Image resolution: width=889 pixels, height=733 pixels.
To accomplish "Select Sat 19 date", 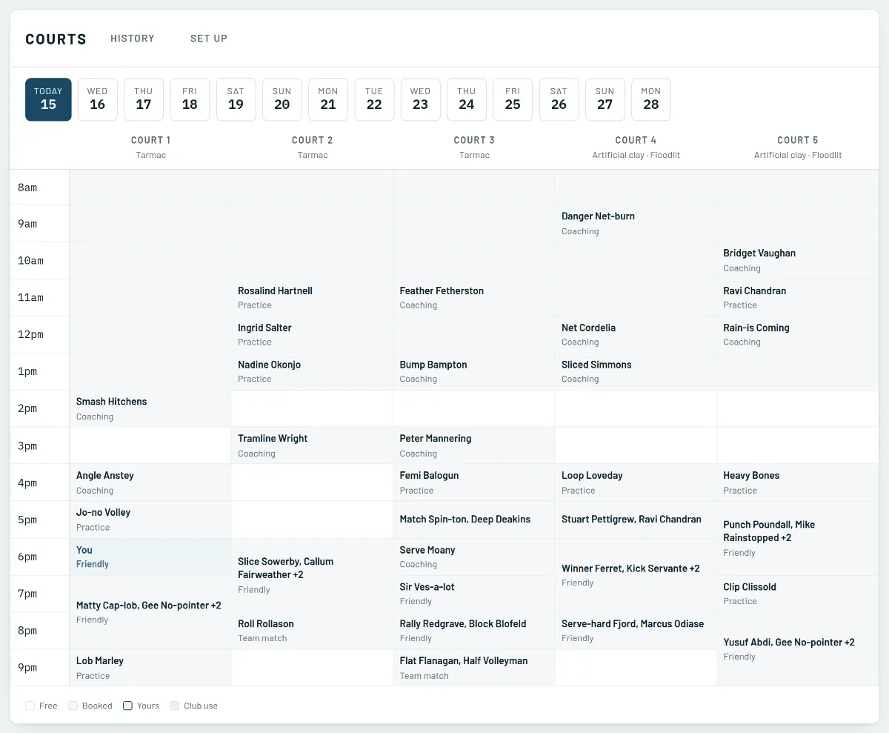I will pyautogui.click(x=236, y=99).
